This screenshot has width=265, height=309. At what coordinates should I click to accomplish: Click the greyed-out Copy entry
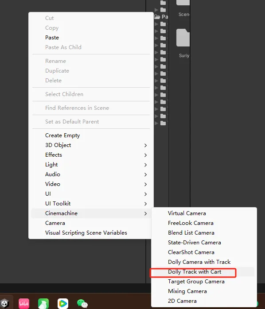click(91, 28)
